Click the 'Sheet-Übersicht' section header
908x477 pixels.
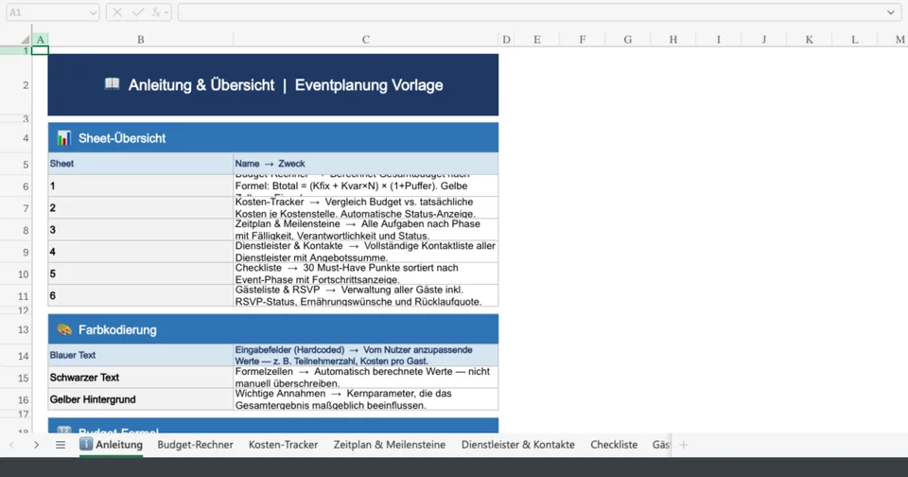coord(272,138)
